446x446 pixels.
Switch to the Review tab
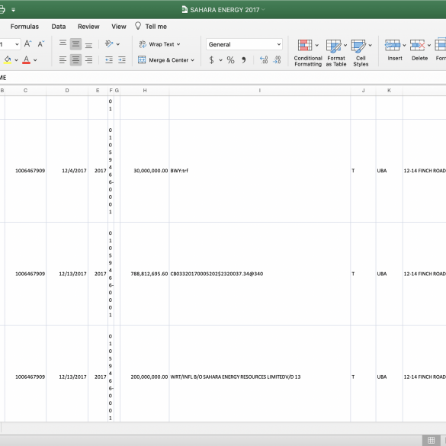pyautogui.click(x=88, y=27)
